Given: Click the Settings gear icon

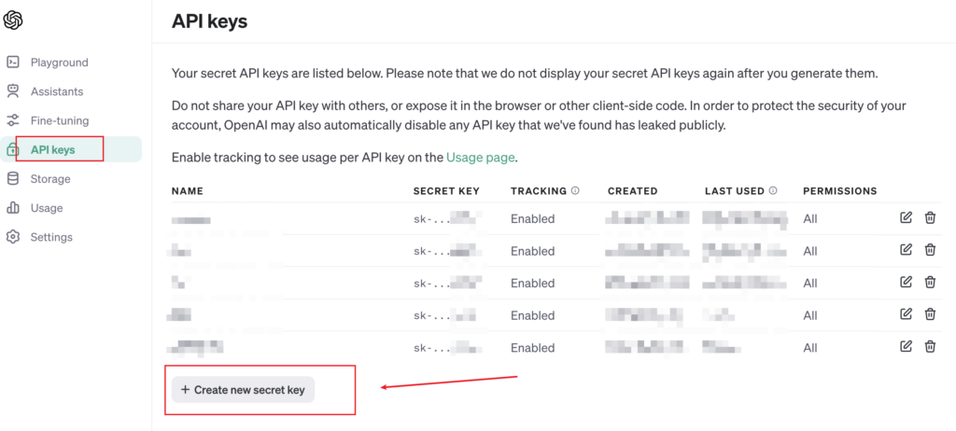Looking at the screenshot, I should point(13,237).
